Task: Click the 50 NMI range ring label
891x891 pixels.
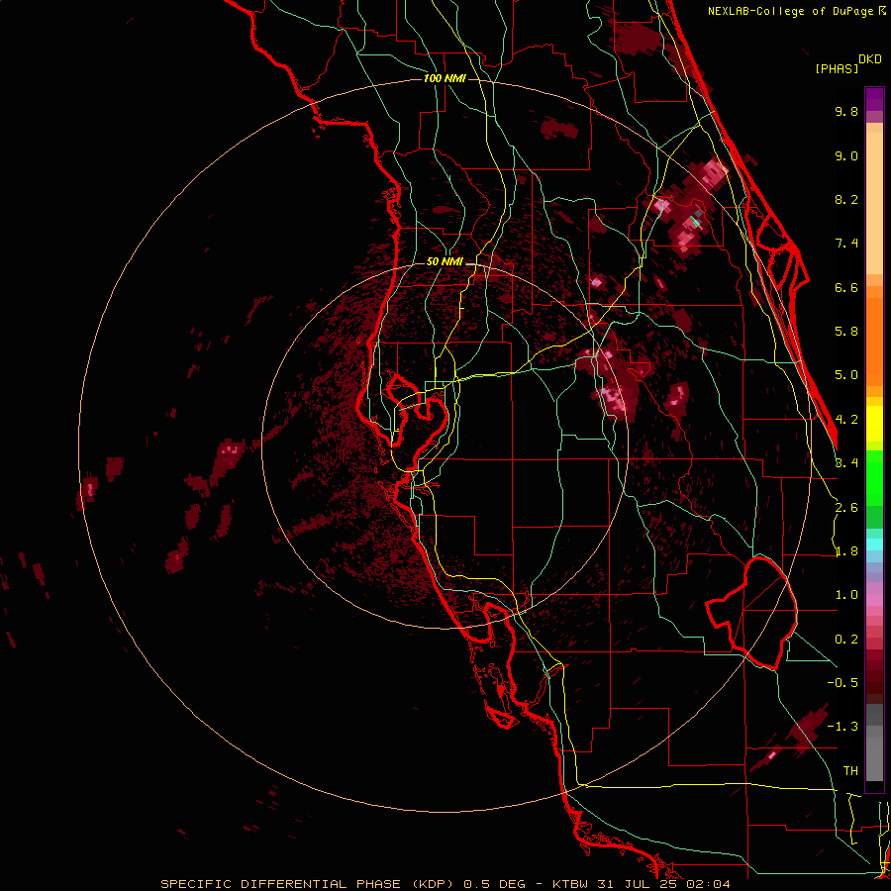Action: (445, 261)
